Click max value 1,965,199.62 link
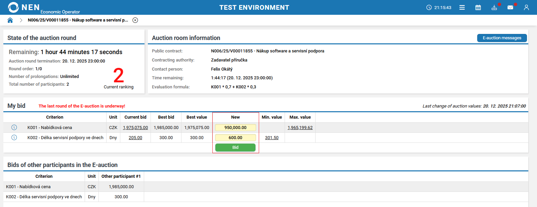The height and width of the screenshot is (207, 537). (x=300, y=128)
